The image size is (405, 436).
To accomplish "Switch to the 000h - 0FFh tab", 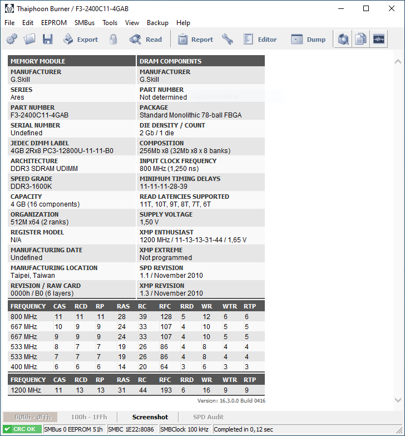I will 30,417.
